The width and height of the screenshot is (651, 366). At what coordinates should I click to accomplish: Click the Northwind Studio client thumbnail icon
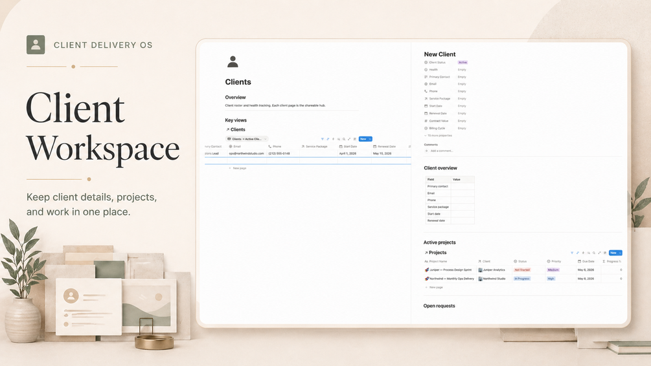(481, 279)
